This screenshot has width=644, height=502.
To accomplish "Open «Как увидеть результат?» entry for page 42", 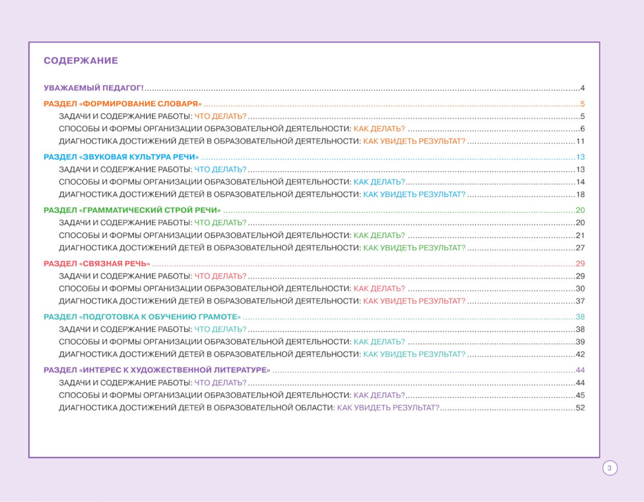I will pyautogui.click(x=414, y=354).
